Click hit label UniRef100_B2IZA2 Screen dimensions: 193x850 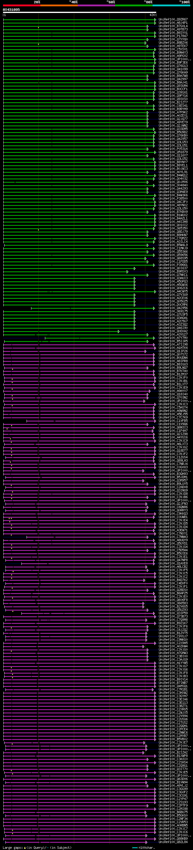tap(173, 752)
